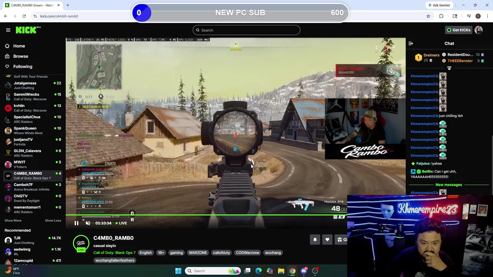Pause the stream video
This screenshot has height=277, width=493.
point(76,223)
